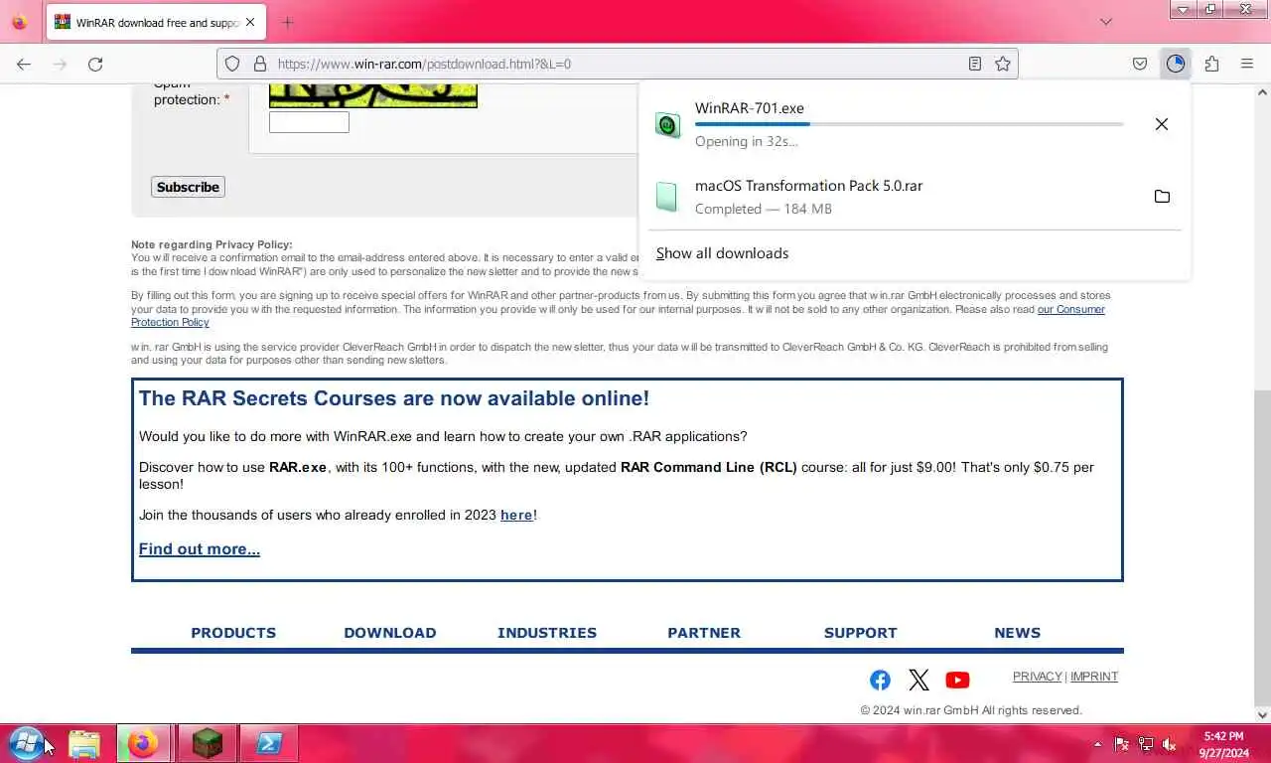The image size is (1271, 763).
Task: Show hidden tray icons arrow
Action: 1097,744
